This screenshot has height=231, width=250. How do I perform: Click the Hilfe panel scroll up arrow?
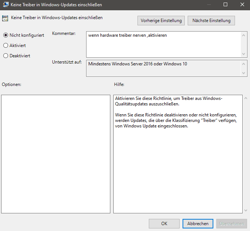[246, 98]
